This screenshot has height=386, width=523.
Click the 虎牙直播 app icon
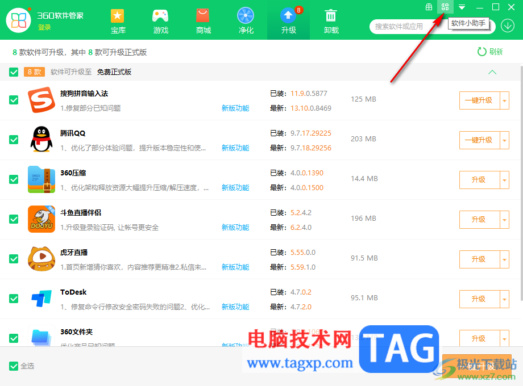click(x=41, y=259)
